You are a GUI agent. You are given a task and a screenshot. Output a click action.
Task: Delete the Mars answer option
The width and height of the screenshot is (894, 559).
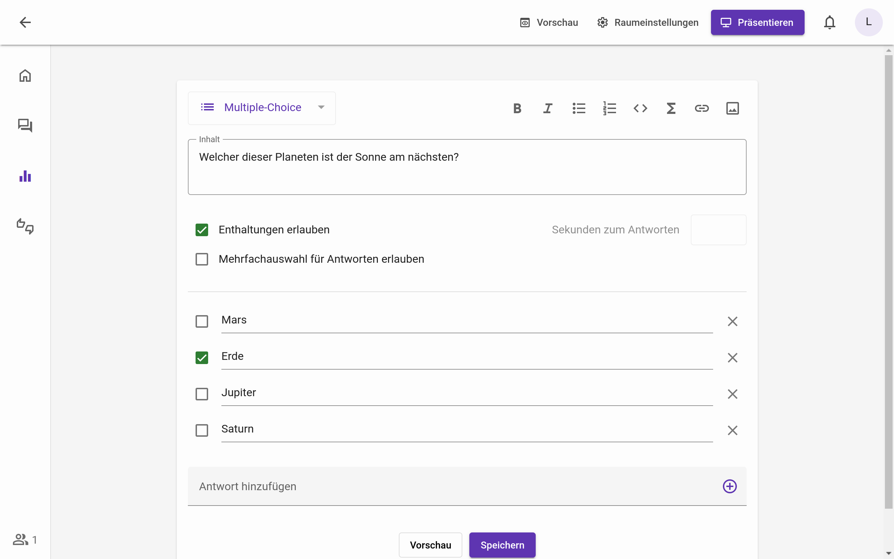[x=732, y=321]
